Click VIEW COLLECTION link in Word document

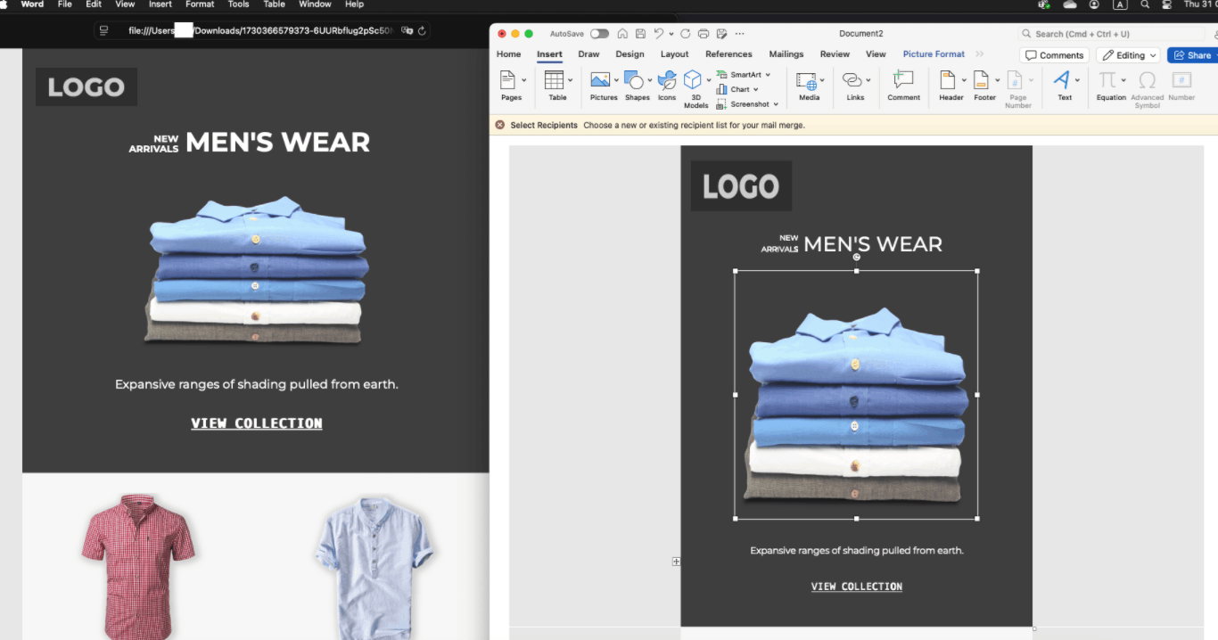pos(857,587)
